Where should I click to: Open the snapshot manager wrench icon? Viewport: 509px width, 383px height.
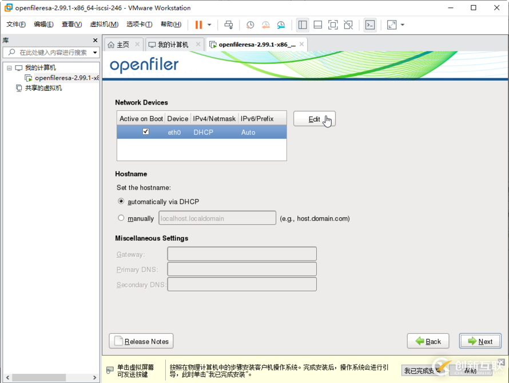click(281, 25)
